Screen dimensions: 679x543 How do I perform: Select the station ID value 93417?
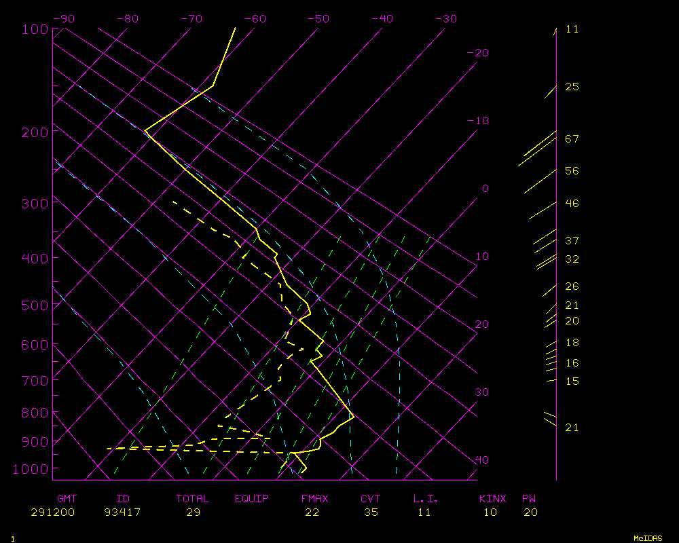(122, 512)
